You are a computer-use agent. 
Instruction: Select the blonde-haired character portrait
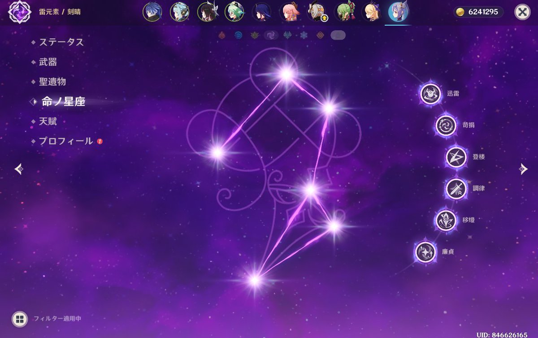pos(371,12)
